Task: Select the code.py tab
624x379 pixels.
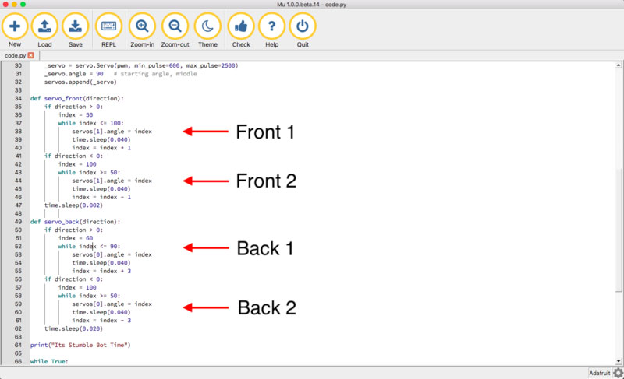Action: (x=15, y=56)
